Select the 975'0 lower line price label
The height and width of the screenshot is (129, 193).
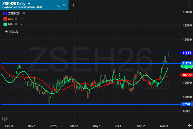coord(186,104)
